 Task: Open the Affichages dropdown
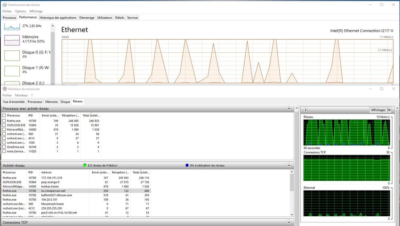tap(380, 110)
